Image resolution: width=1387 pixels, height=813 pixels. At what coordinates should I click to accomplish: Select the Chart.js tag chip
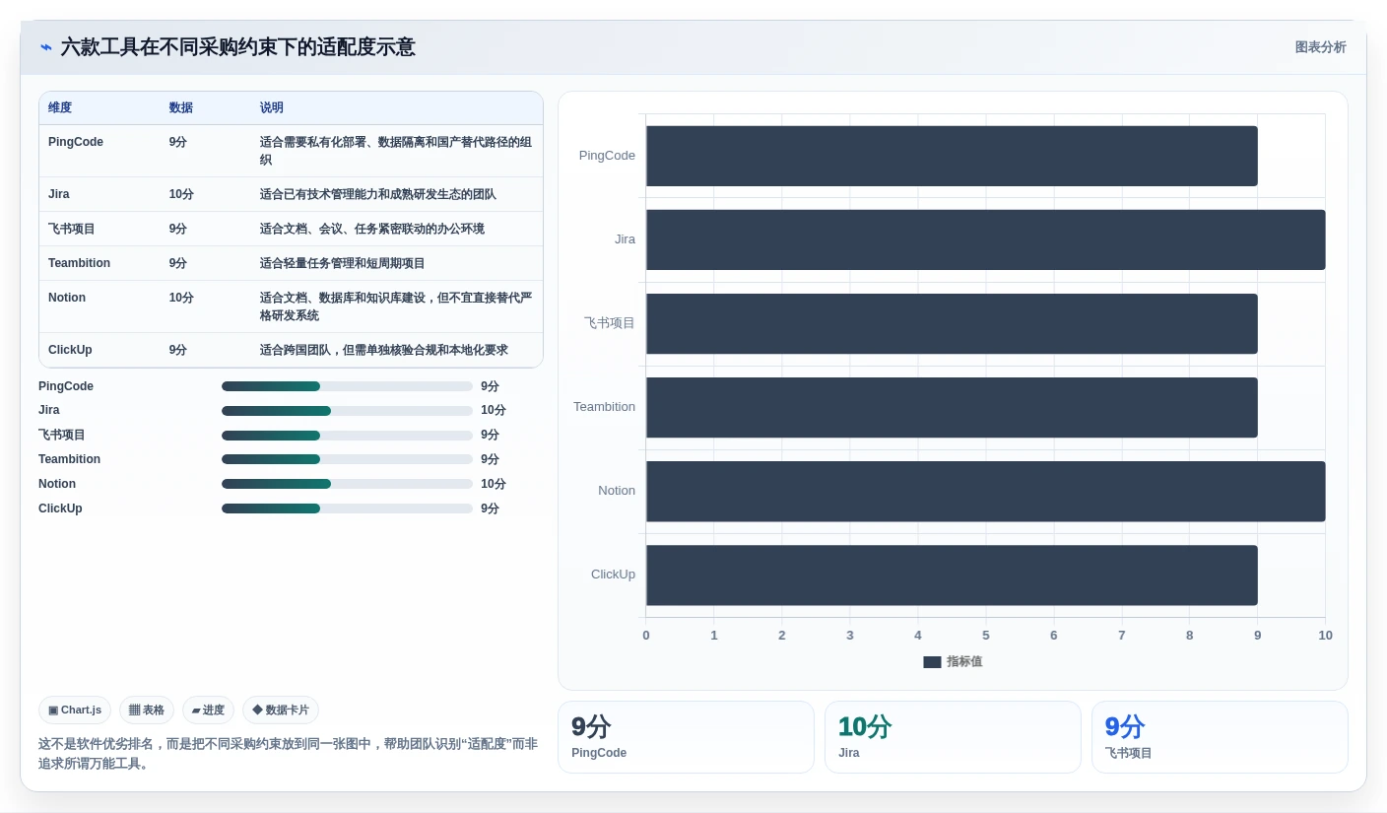pos(75,710)
